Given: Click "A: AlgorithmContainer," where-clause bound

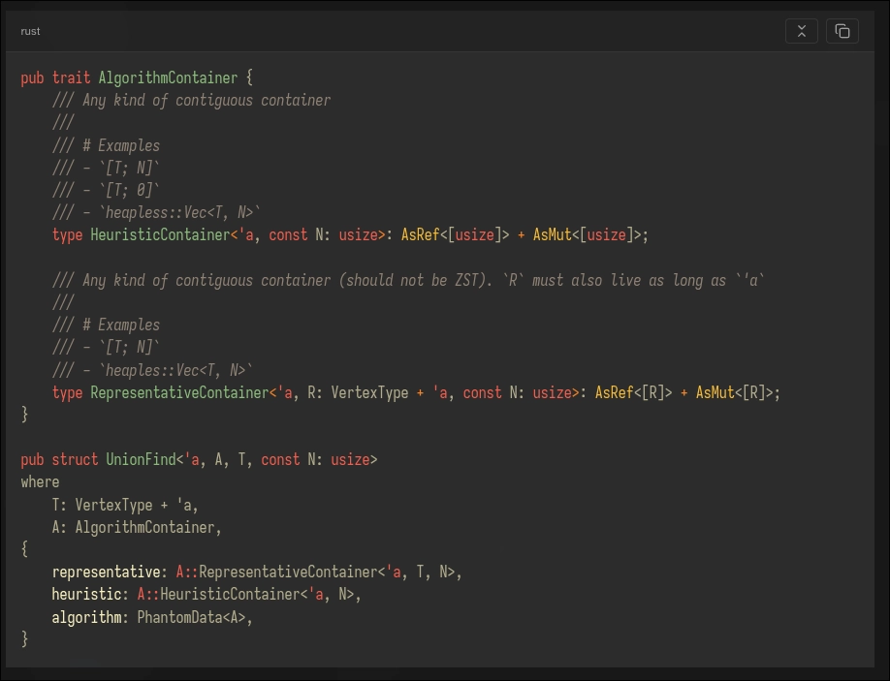Looking at the screenshot, I should [137, 527].
